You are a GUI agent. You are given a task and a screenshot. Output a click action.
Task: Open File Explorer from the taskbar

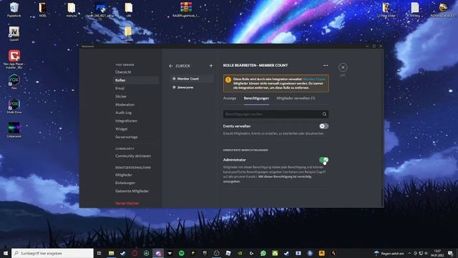coord(112,253)
